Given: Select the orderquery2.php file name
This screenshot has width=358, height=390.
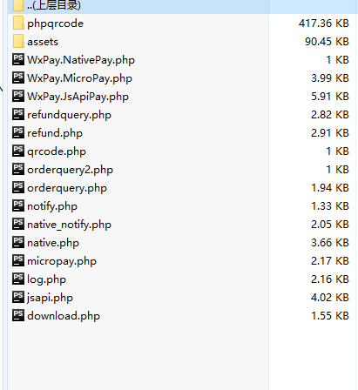Looking at the screenshot, I should pos(70,170).
